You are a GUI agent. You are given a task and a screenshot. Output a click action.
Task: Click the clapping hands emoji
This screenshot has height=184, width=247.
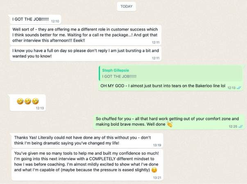point(170,124)
